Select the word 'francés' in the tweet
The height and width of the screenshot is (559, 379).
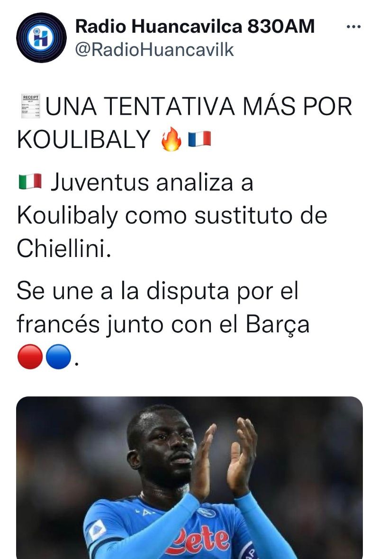[x=58, y=324]
